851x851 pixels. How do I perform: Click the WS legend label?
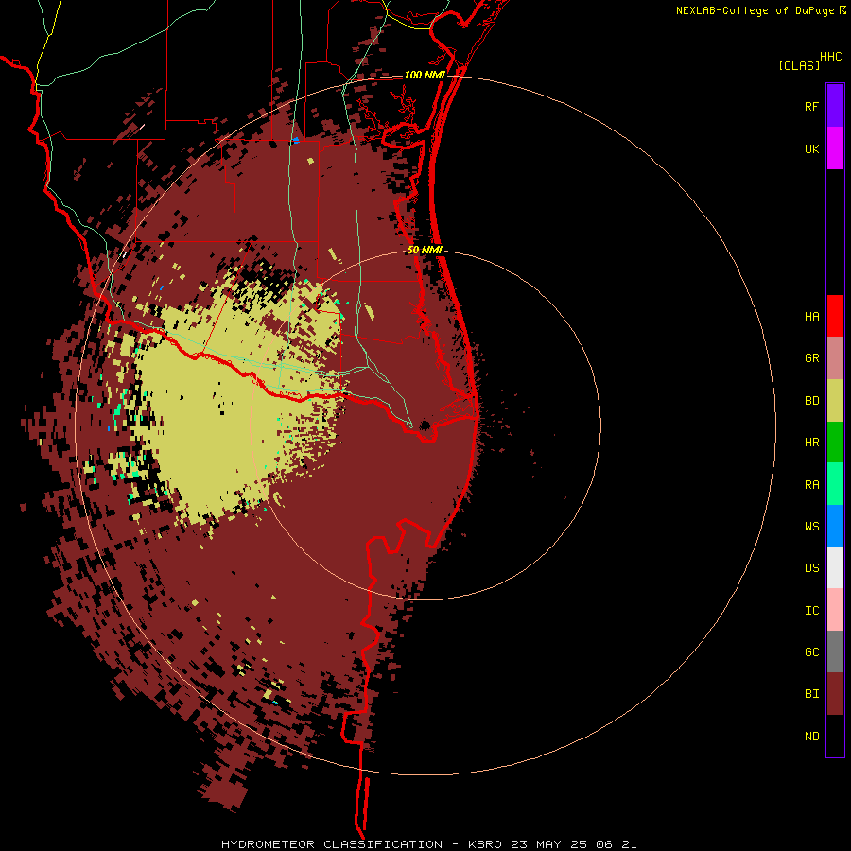pos(811,526)
